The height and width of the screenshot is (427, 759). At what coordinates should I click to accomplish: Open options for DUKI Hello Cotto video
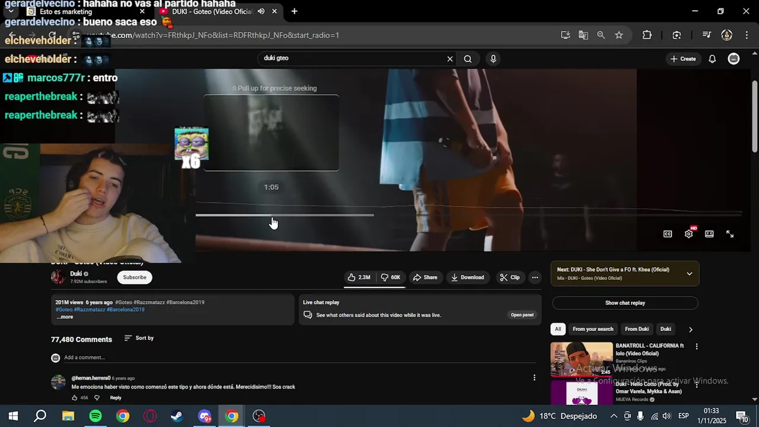click(x=697, y=385)
